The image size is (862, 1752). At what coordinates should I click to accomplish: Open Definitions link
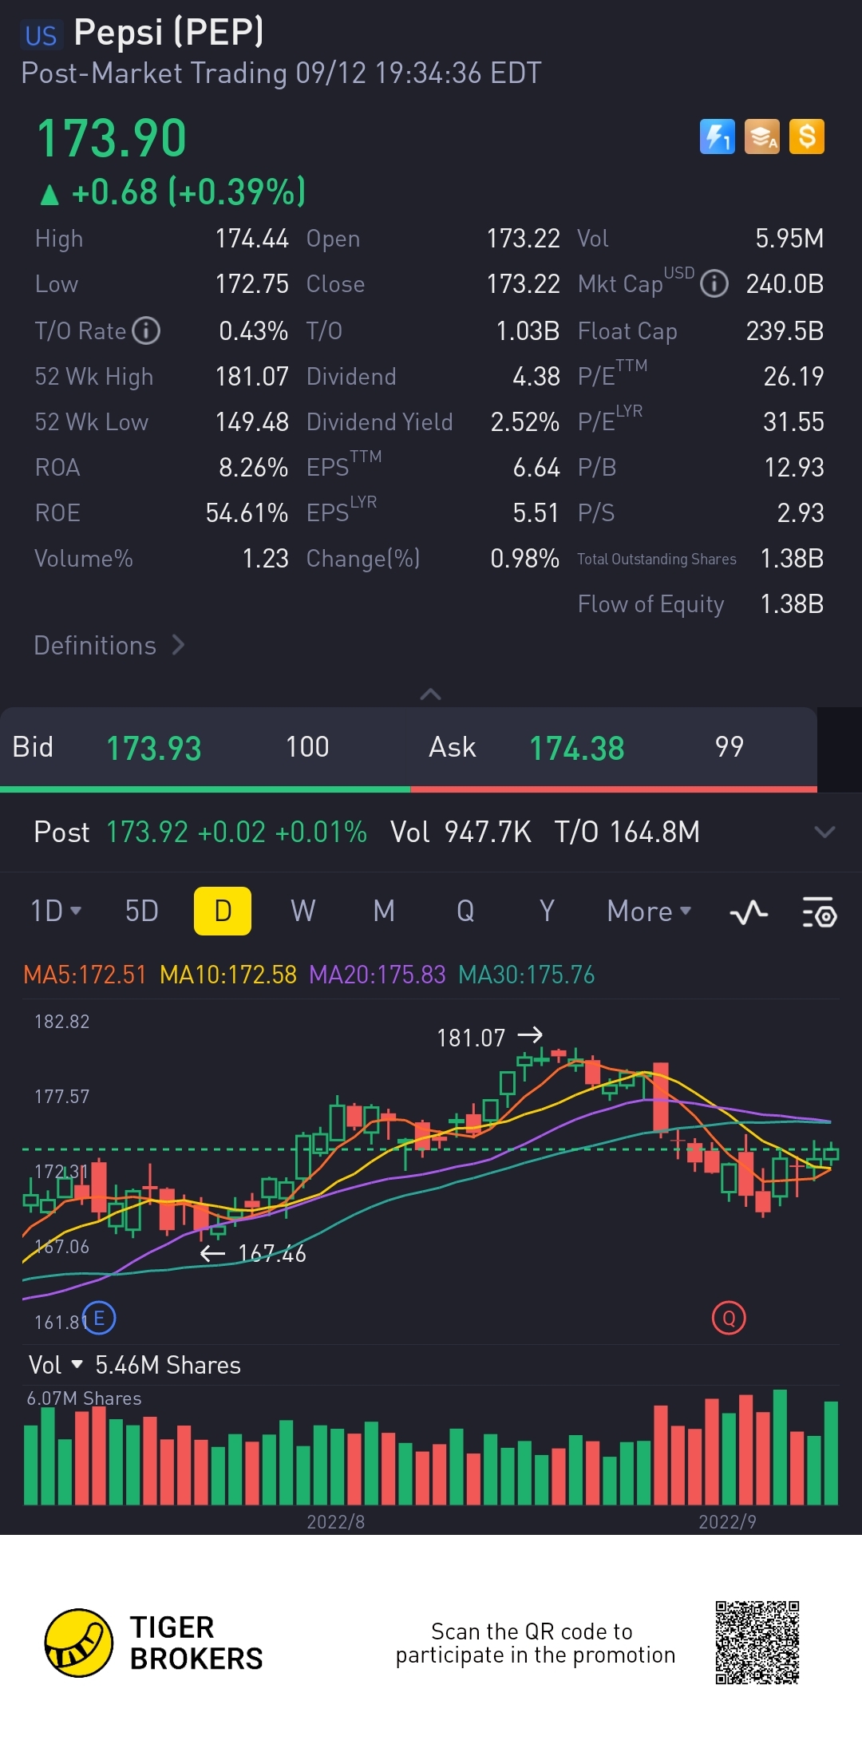click(109, 645)
